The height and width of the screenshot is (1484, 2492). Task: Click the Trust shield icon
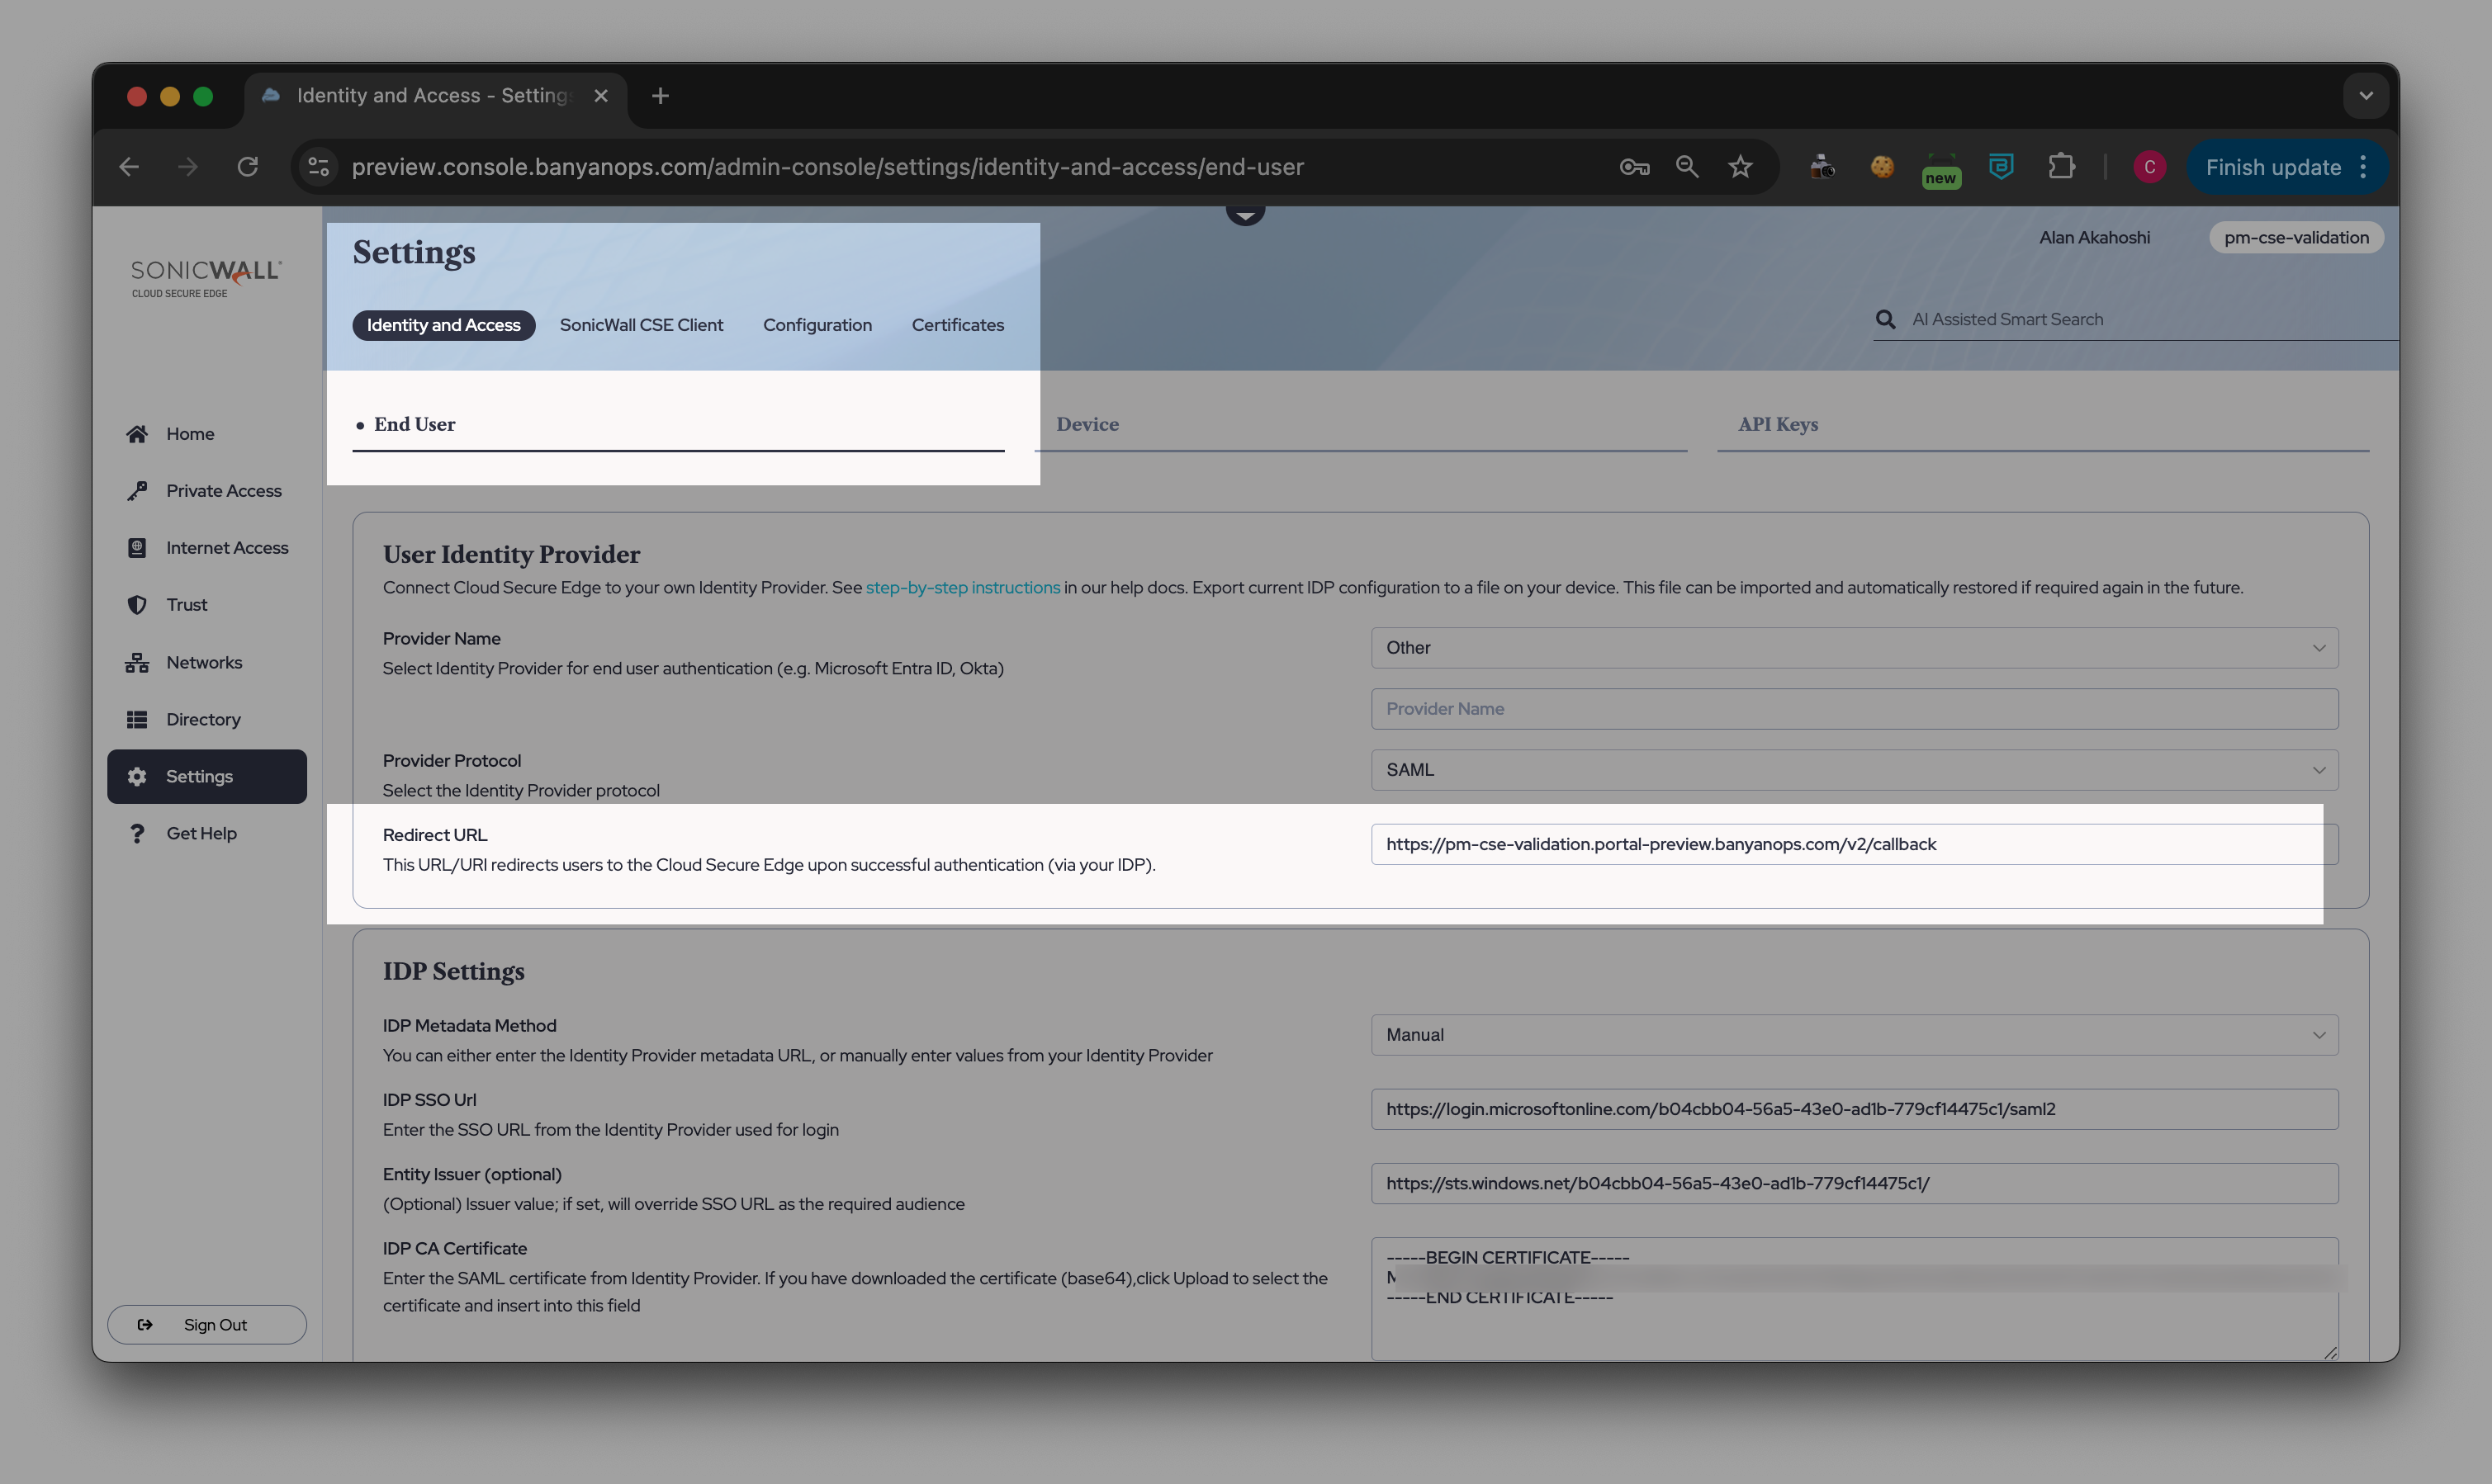pos(137,605)
